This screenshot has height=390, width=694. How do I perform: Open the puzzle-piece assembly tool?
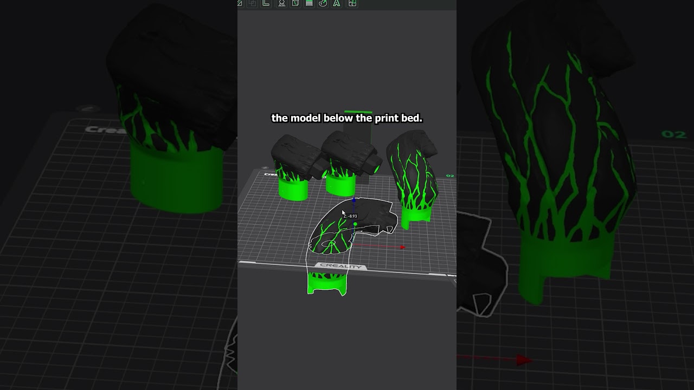pyautogui.click(x=352, y=3)
